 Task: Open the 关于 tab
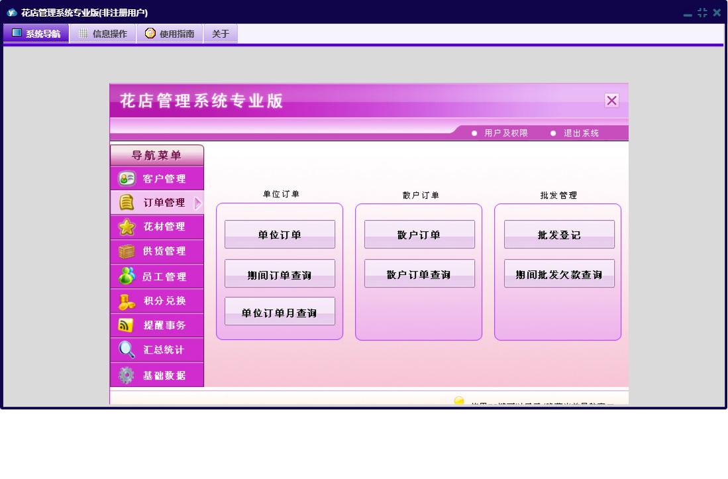pyautogui.click(x=221, y=34)
